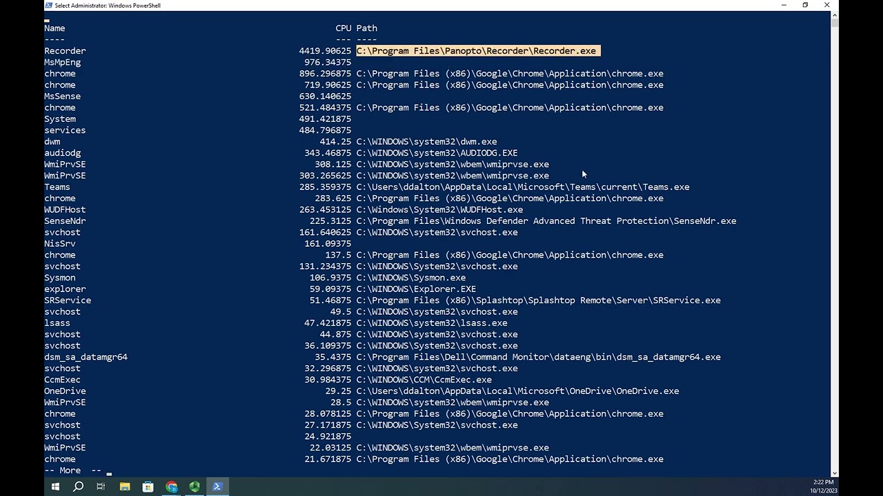Click the Path column header

point(366,28)
